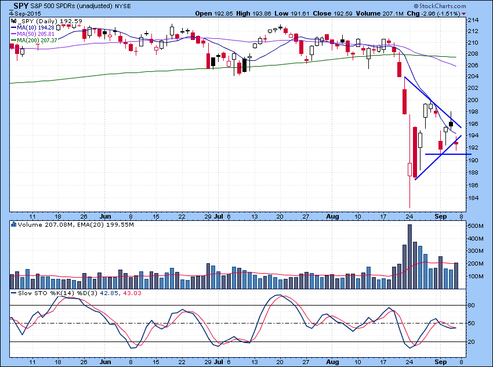
Task: Click the 'Aug' date label under stochastic panel
Action: (x=333, y=362)
